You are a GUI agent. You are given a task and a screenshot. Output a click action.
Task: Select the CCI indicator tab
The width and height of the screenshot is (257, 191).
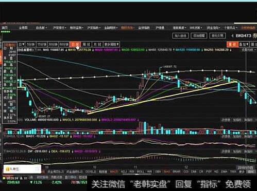[x=185, y=171]
